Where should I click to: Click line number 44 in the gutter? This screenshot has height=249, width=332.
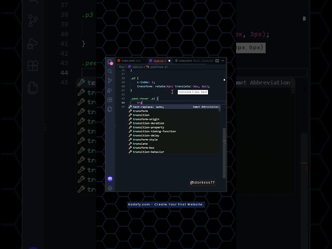pos(123,103)
